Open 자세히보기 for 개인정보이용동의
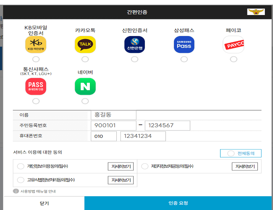Image resolution: width=273 pixels, height=210 pixels. click(x=121, y=166)
